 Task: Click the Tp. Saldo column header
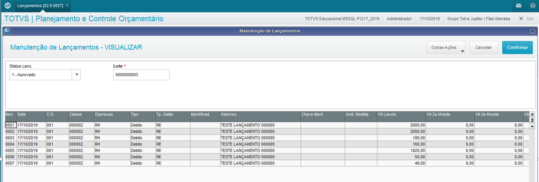coord(173,116)
